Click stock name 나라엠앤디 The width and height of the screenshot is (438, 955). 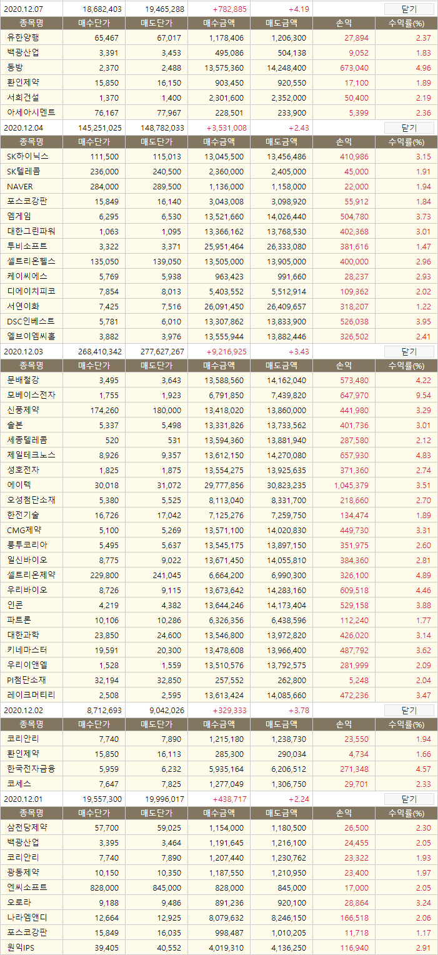pos(27,917)
